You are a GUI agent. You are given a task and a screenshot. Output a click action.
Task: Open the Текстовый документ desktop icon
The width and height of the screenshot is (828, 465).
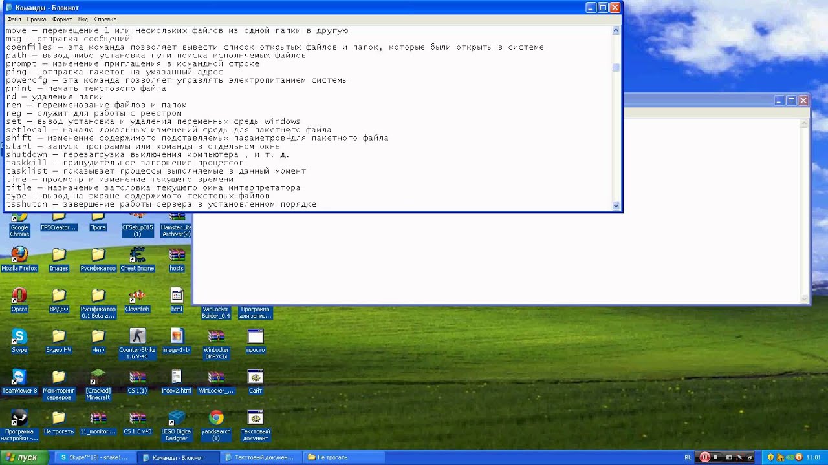256,425
